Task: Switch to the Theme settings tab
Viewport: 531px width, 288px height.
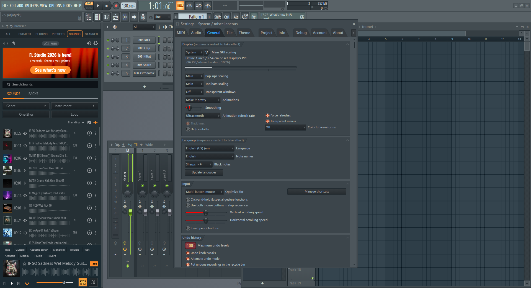Action: pyautogui.click(x=244, y=33)
